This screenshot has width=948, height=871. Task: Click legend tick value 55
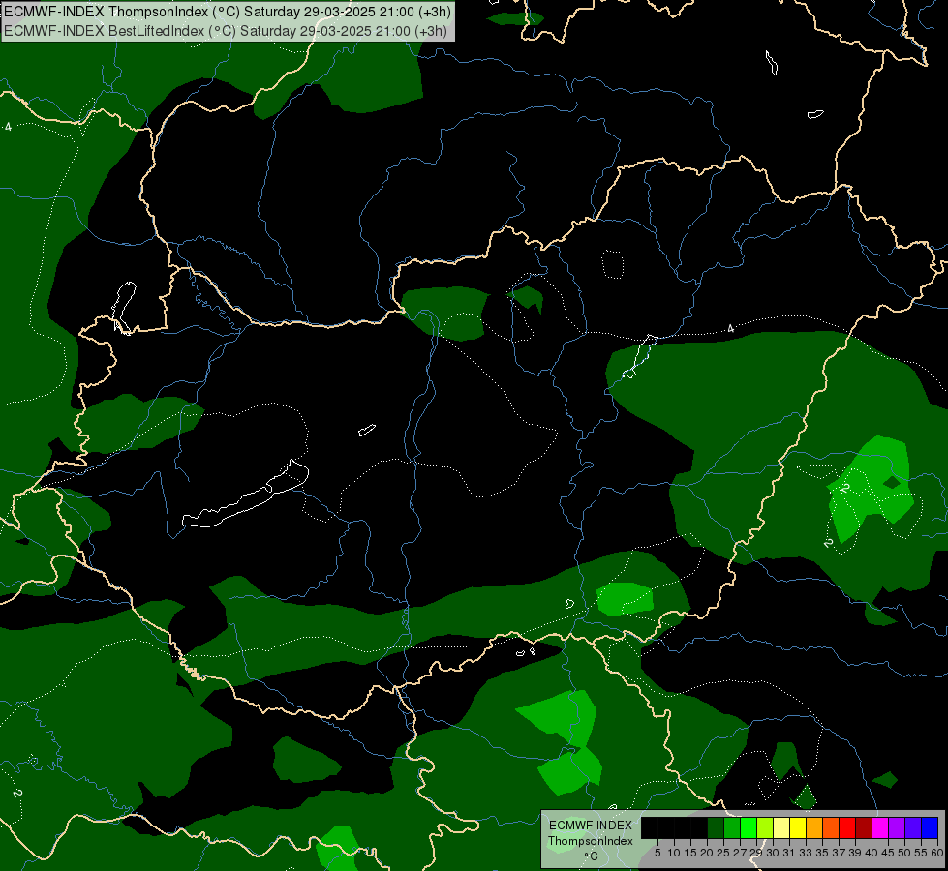pyautogui.click(x=921, y=853)
